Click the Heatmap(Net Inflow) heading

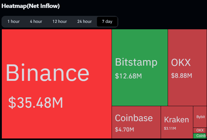30,6
